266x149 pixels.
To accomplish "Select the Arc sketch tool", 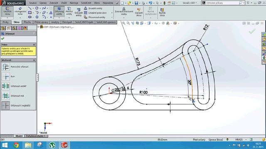I will [x=37, y=13].
